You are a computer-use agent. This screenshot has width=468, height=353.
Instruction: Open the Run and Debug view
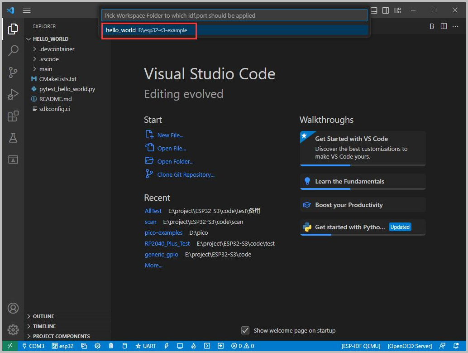coord(13,94)
